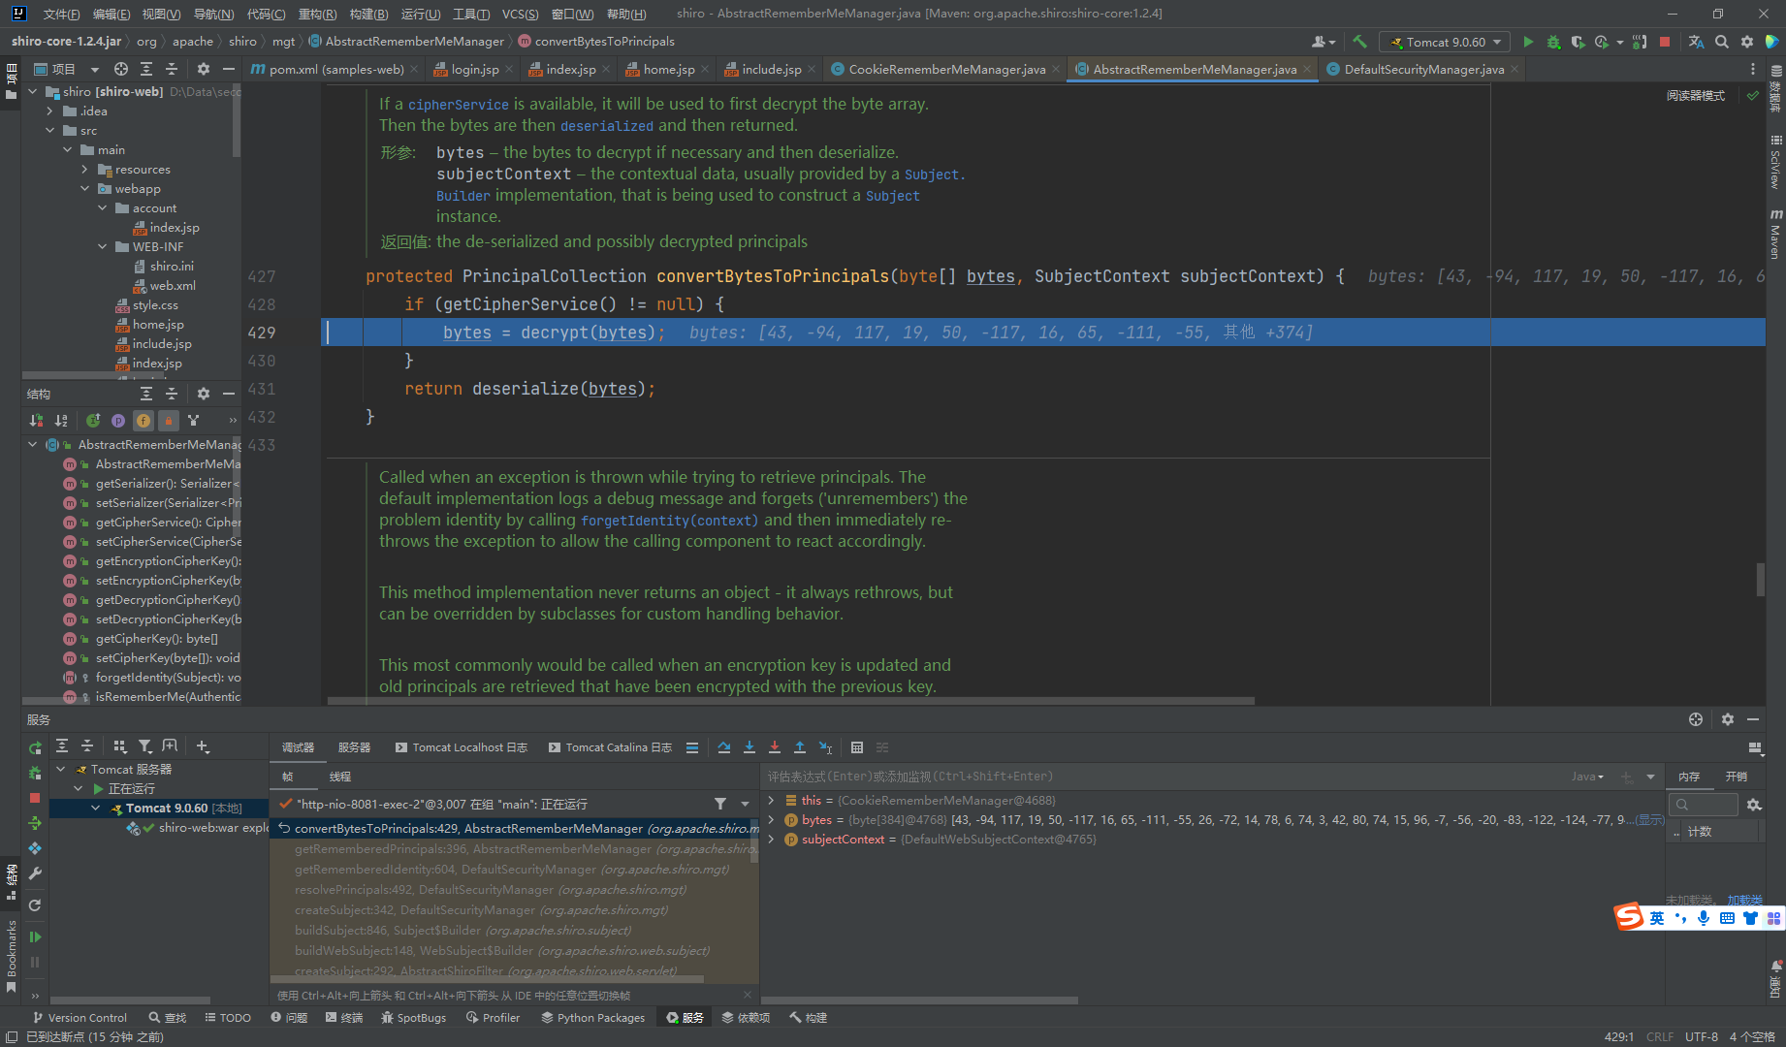
Task: Toggle show fields orange f icon
Action: [x=144, y=420]
